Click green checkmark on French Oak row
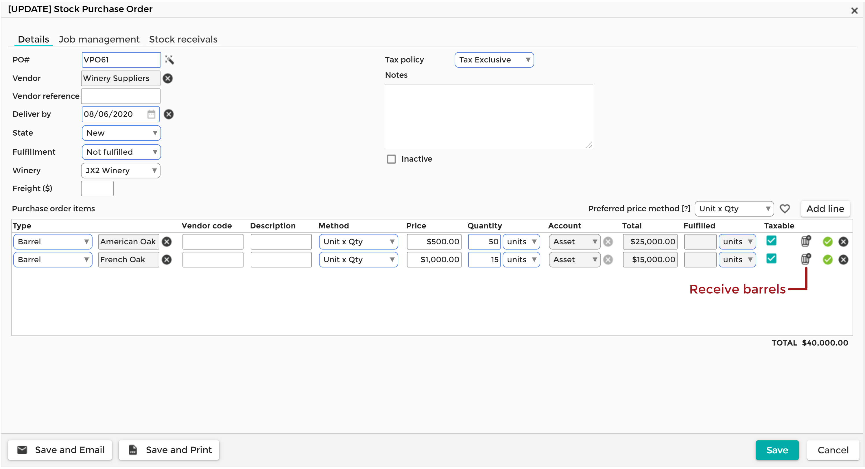This screenshot has height=469, width=865. coord(827,259)
